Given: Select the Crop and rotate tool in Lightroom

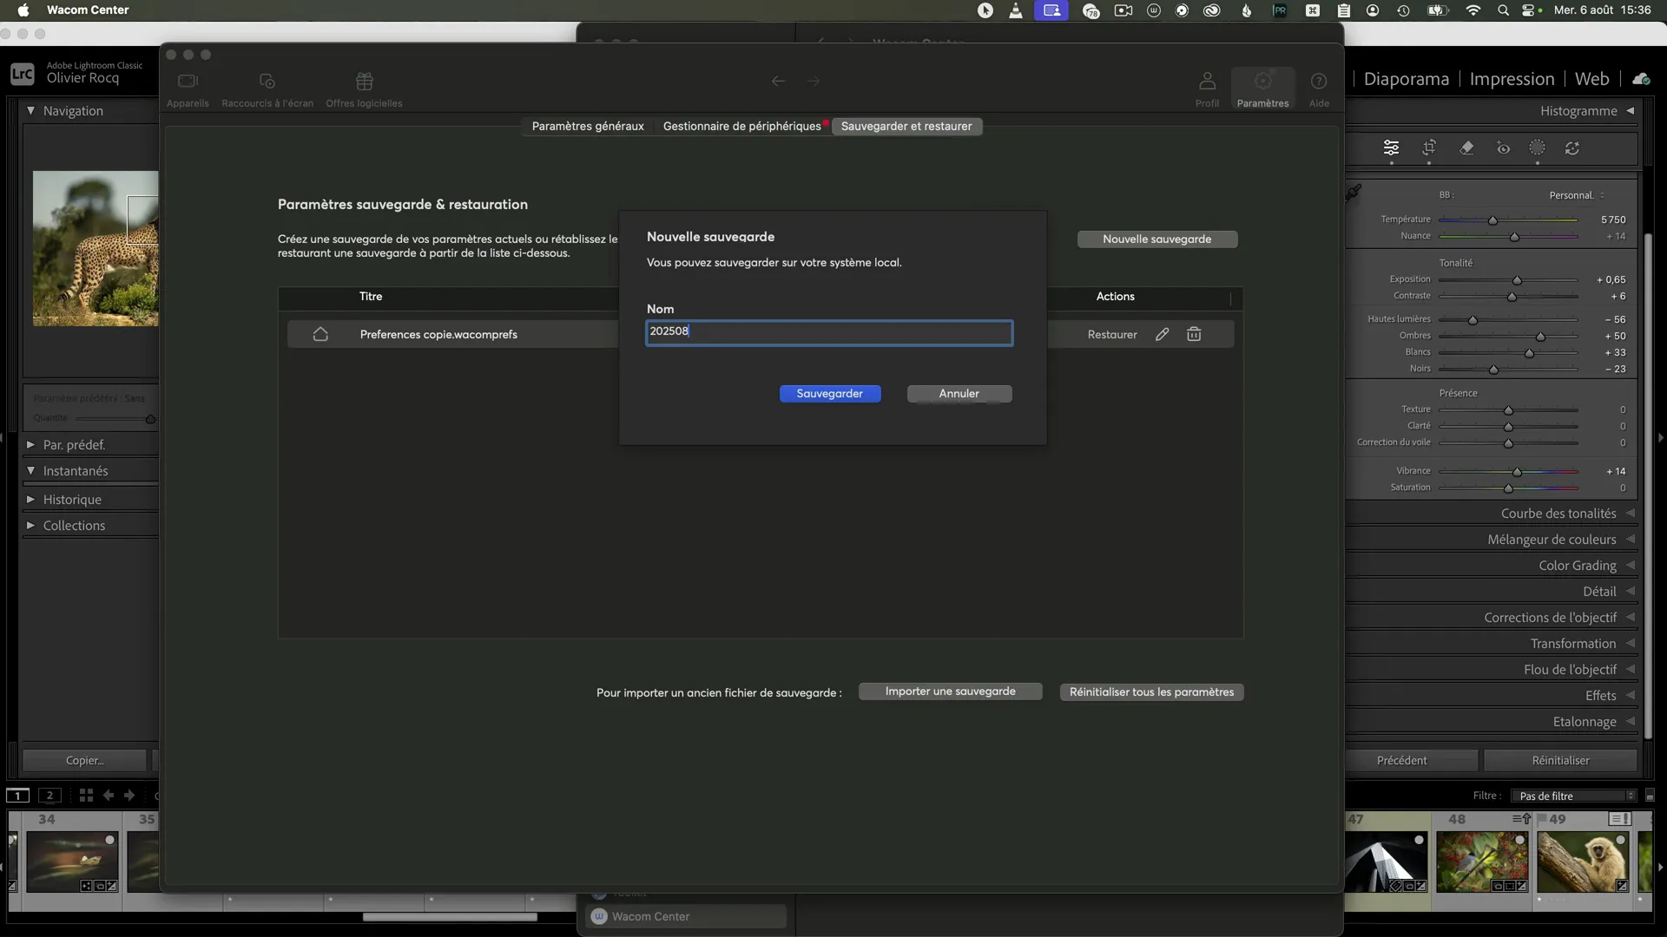Looking at the screenshot, I should coord(1429,148).
